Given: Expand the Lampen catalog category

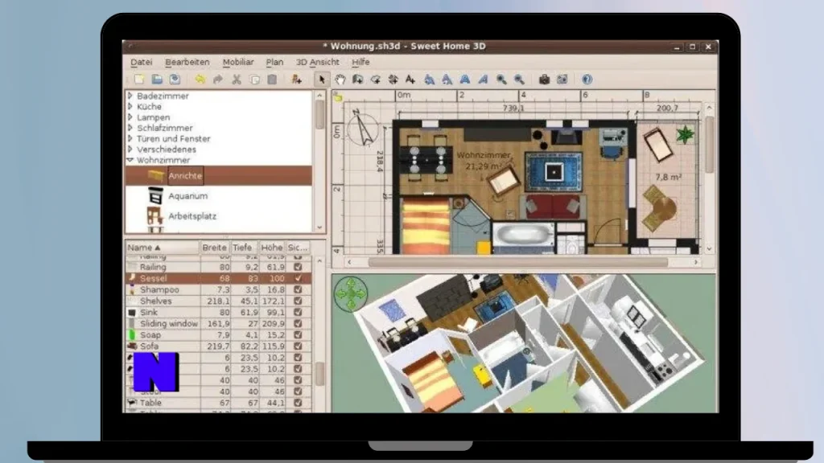Looking at the screenshot, I should click(130, 117).
